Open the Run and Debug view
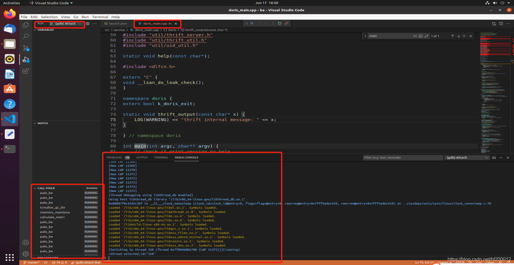 click(x=26, y=59)
